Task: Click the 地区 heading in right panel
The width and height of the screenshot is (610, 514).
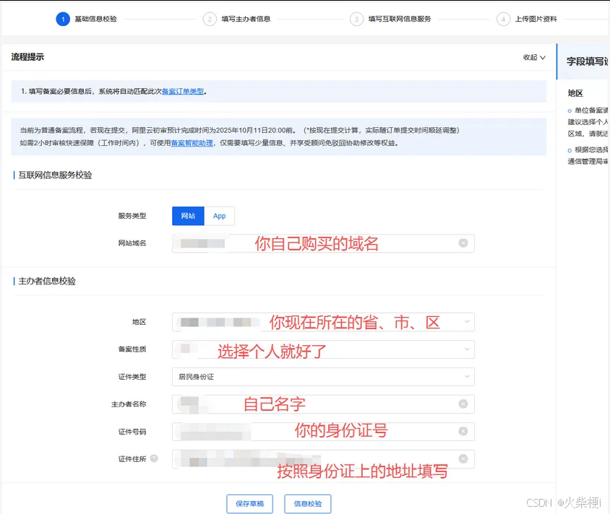Action: point(575,93)
